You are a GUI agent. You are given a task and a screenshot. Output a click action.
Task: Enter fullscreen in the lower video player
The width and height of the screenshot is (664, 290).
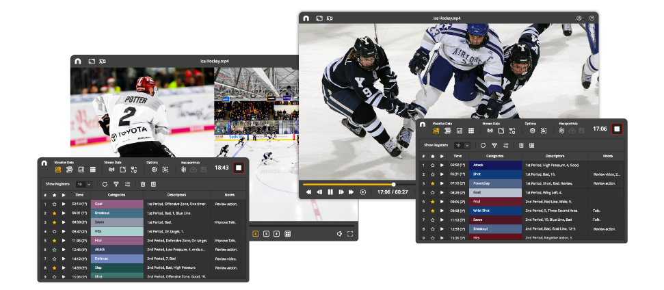tap(350, 233)
